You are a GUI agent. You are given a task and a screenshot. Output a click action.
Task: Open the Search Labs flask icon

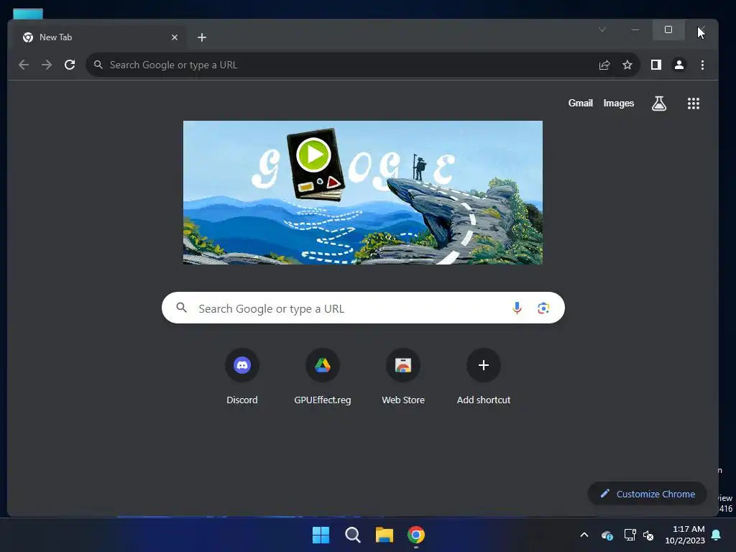pos(659,103)
